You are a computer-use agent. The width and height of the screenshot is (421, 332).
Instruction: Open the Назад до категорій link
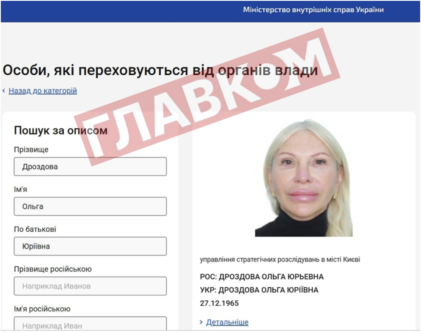pyautogui.click(x=43, y=91)
